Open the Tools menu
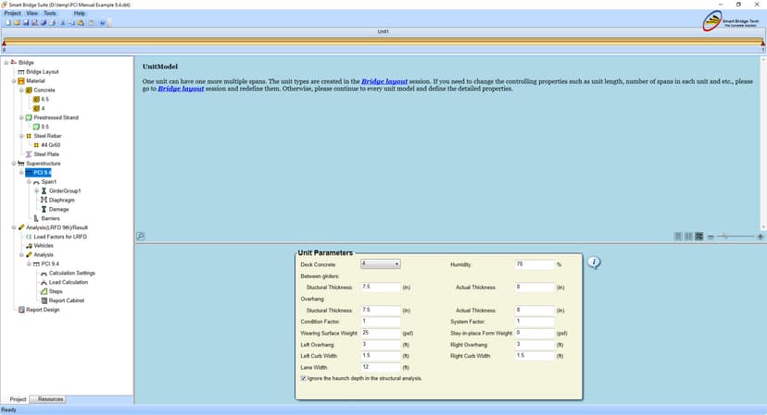The image size is (767, 415). coord(49,13)
